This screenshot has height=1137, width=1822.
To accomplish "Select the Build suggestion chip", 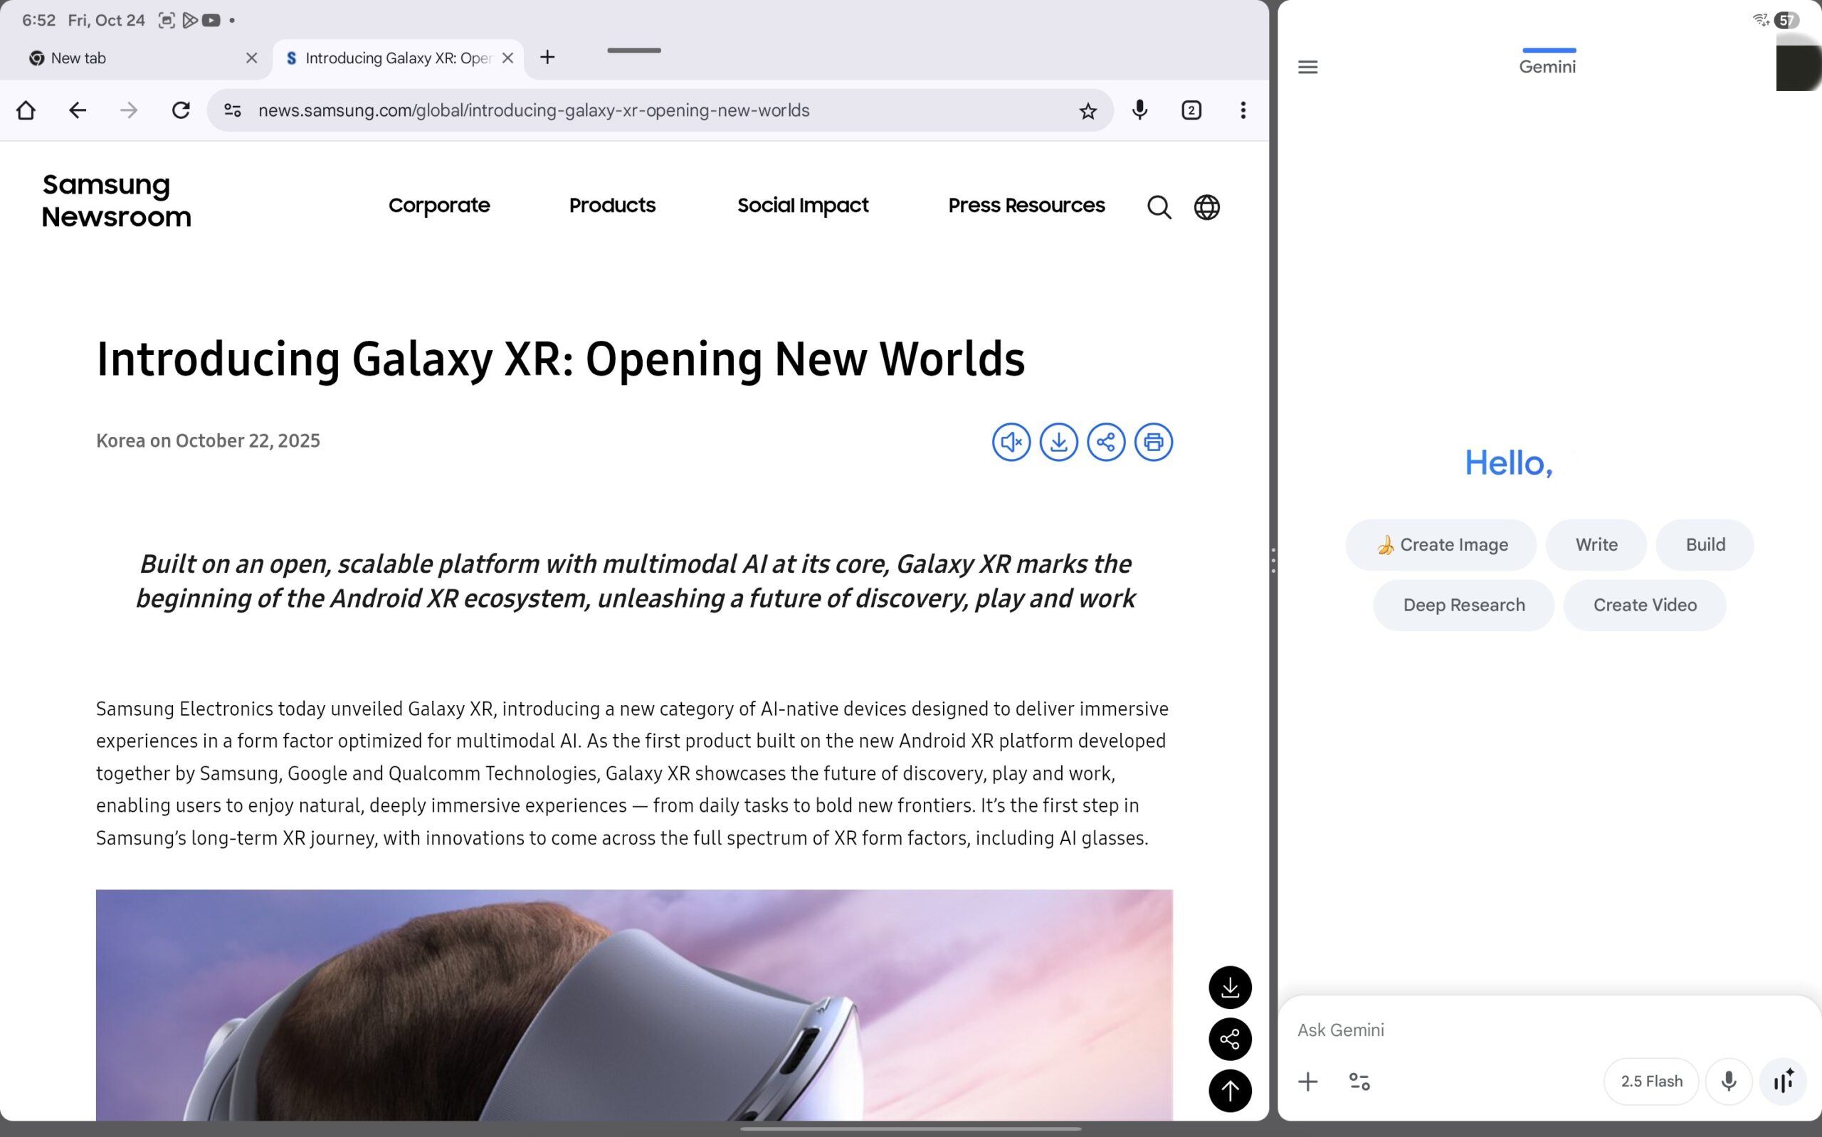I will pos(1705,544).
